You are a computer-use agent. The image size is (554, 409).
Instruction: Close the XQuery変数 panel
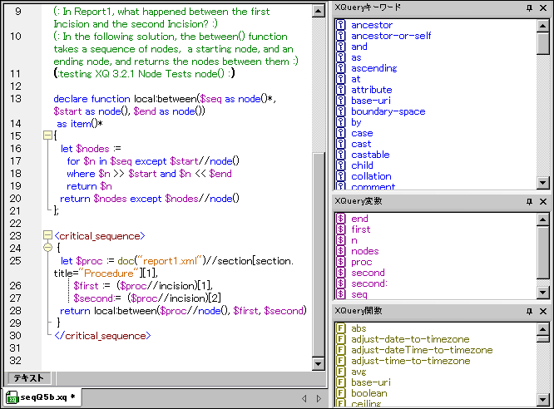click(x=543, y=202)
